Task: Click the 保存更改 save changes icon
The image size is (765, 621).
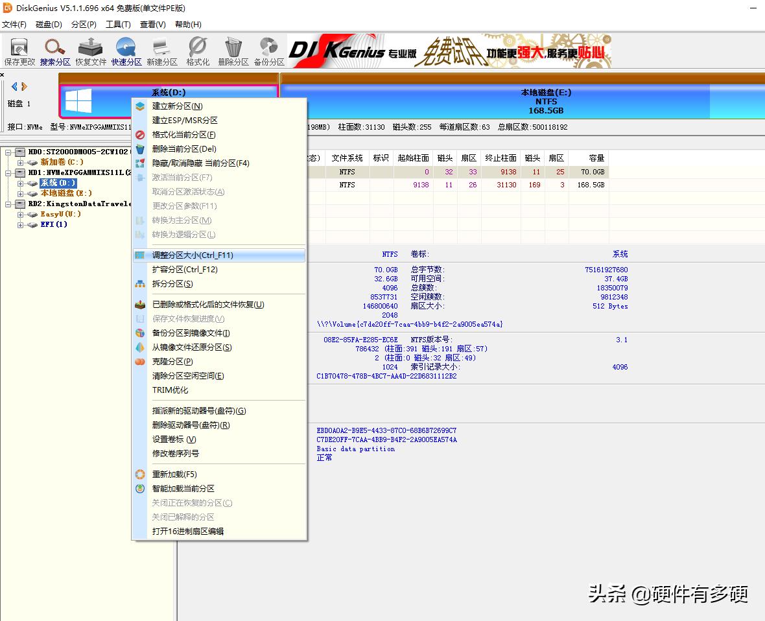Action: pyautogui.click(x=18, y=51)
